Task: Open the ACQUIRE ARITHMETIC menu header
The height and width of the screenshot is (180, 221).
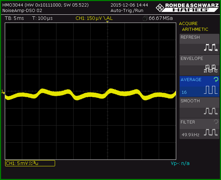Action: (x=193, y=26)
